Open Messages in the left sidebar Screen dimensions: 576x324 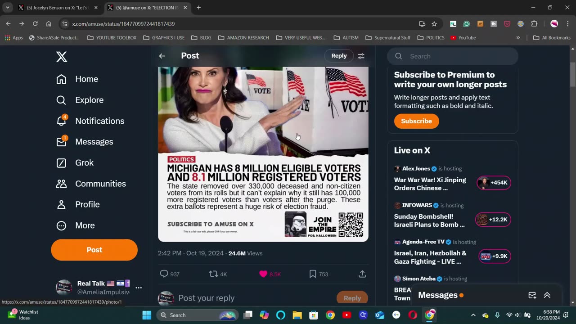coord(85,142)
